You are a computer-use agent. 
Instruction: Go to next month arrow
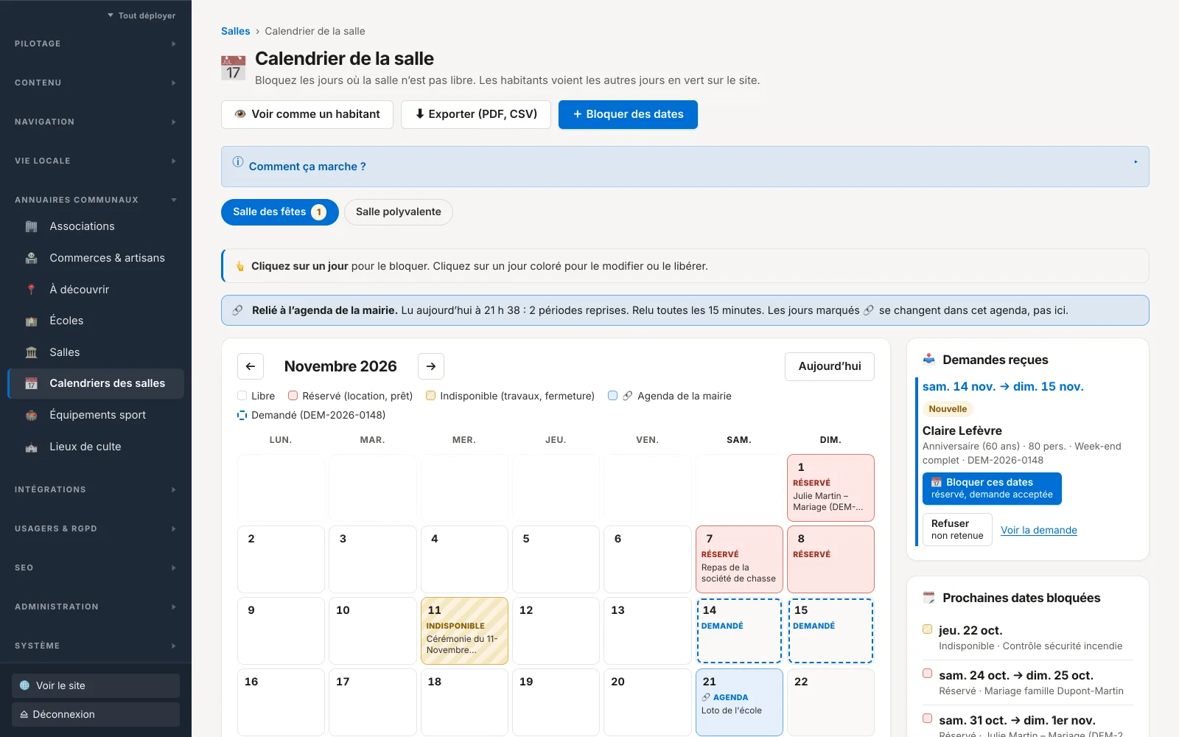click(x=431, y=366)
